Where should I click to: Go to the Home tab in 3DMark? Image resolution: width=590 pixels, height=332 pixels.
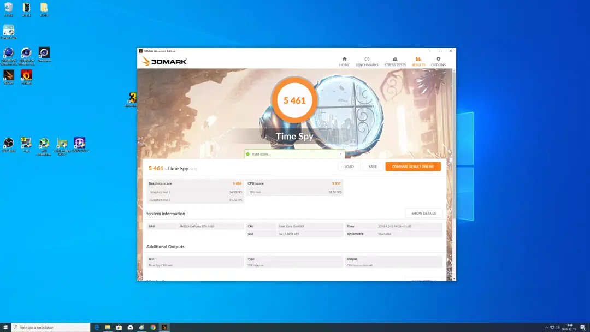click(x=344, y=61)
